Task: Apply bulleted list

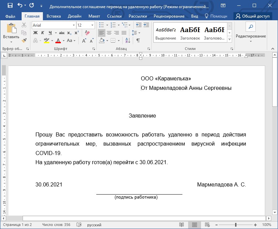Action: coord(102,25)
